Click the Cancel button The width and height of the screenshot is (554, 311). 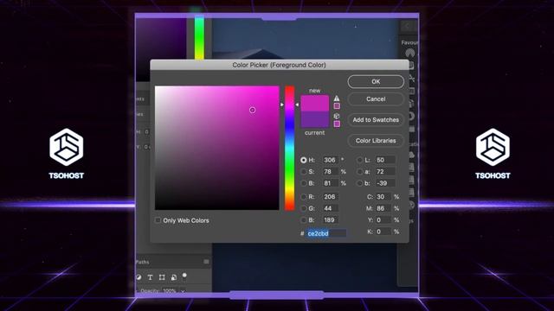click(x=376, y=99)
